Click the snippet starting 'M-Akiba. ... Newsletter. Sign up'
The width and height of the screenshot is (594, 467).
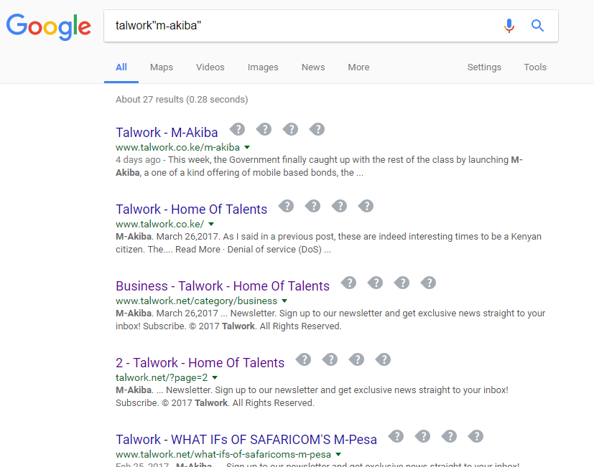click(312, 397)
